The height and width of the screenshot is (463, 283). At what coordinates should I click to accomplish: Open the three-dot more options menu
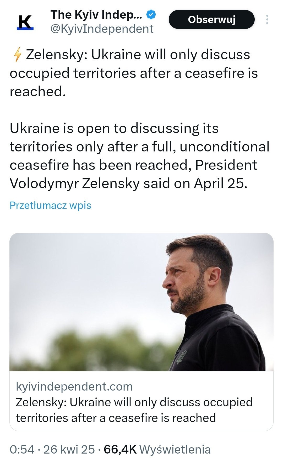267,20
